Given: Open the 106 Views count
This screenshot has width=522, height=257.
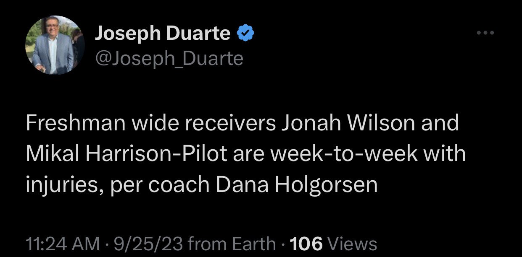Looking at the screenshot, I should (x=334, y=243).
